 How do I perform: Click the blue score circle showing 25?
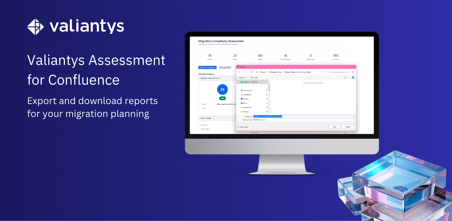click(x=222, y=90)
